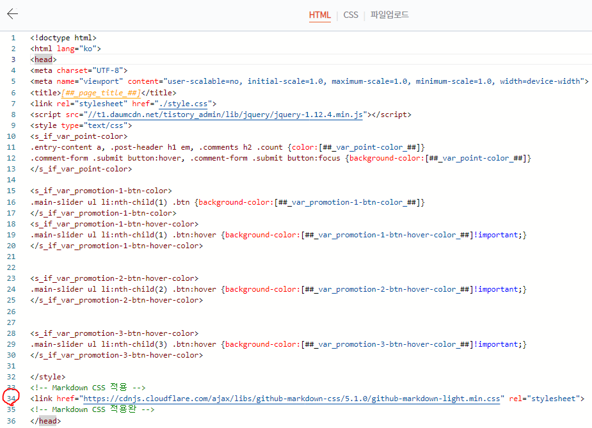The height and width of the screenshot is (428, 592).
Task: Click the </s_if_var_point-color> closing tag
Action: [81, 170]
